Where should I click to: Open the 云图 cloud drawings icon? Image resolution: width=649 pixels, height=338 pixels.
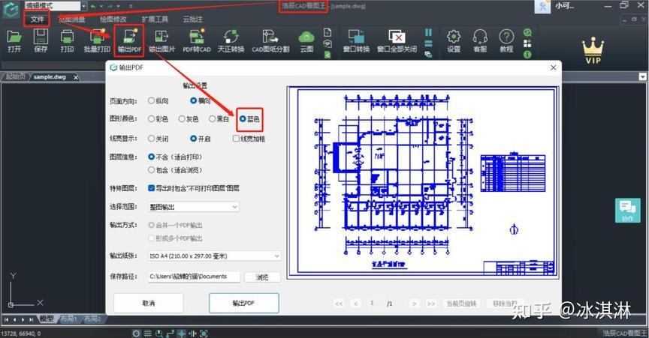coord(306,40)
